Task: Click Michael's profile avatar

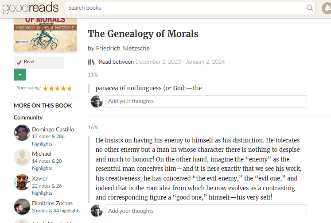Action: pyautogui.click(x=22, y=157)
